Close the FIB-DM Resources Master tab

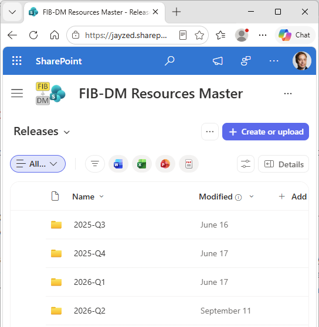(155, 12)
